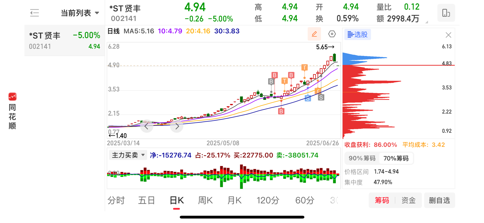Viewport: 484px width, 223px height.
Task: Move chart left with previous arrow
Action: pos(147,126)
